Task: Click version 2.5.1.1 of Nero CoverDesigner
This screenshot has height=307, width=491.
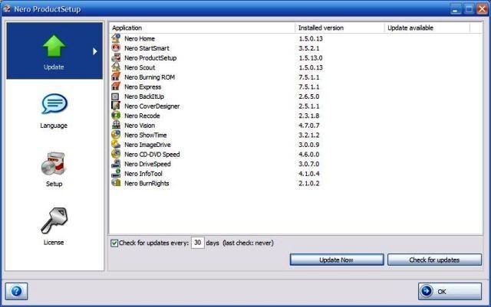Action: click(x=308, y=106)
